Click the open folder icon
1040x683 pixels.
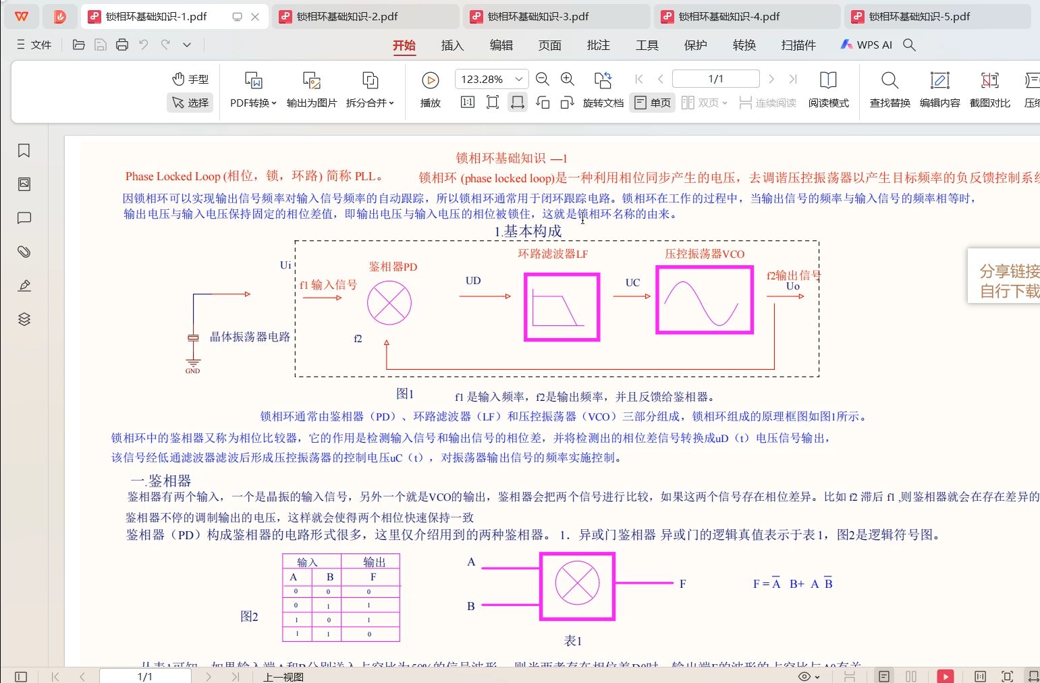pyautogui.click(x=79, y=45)
